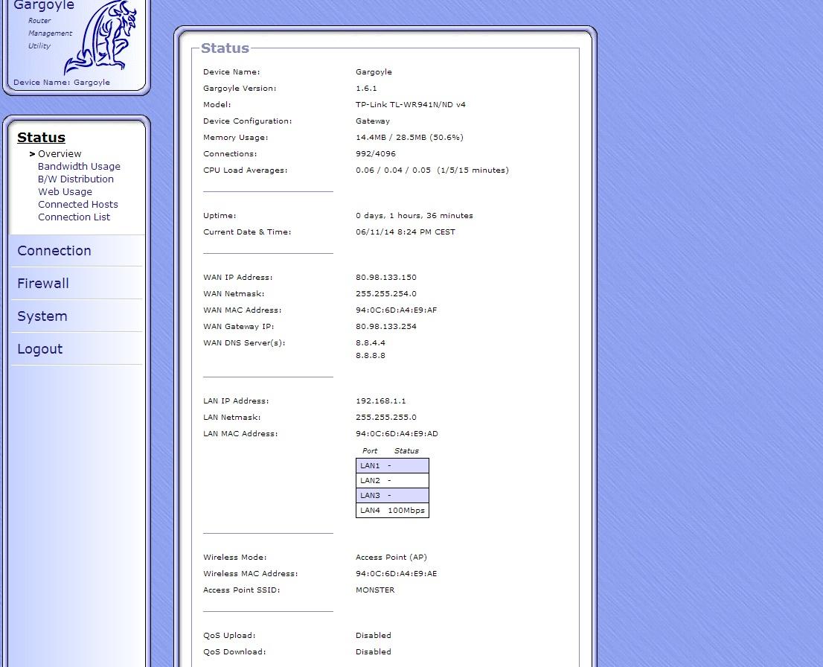Click LAN Netmask 255.255.255.0
The width and height of the screenshot is (823, 667).
[x=385, y=417]
